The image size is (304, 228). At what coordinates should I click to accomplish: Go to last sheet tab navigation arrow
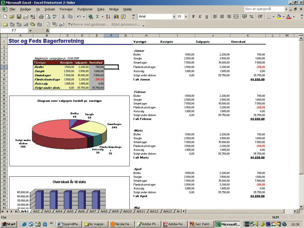pyautogui.click(x=16, y=211)
